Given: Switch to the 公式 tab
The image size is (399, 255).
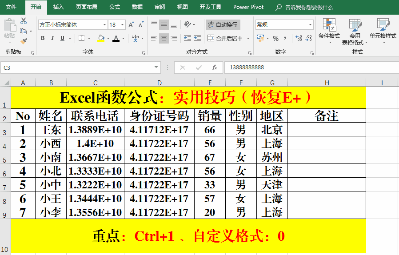Looking at the screenshot, I should click(x=115, y=7).
